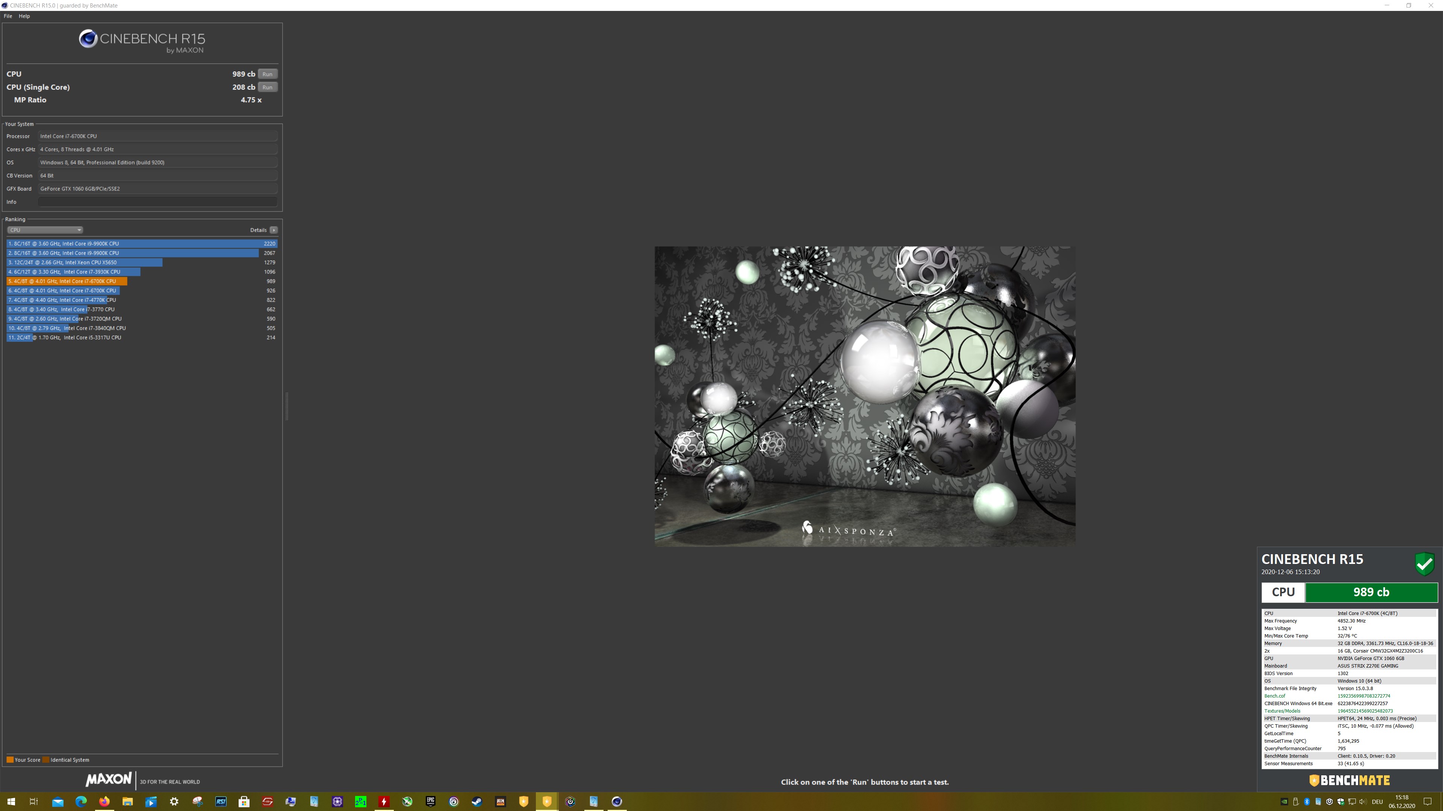Open the clock showing 15:18

point(1402,802)
